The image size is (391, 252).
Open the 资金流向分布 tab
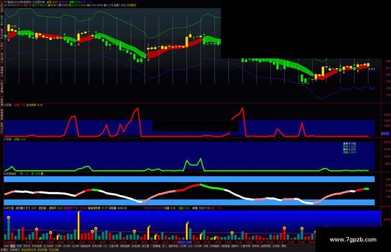tap(28, 250)
